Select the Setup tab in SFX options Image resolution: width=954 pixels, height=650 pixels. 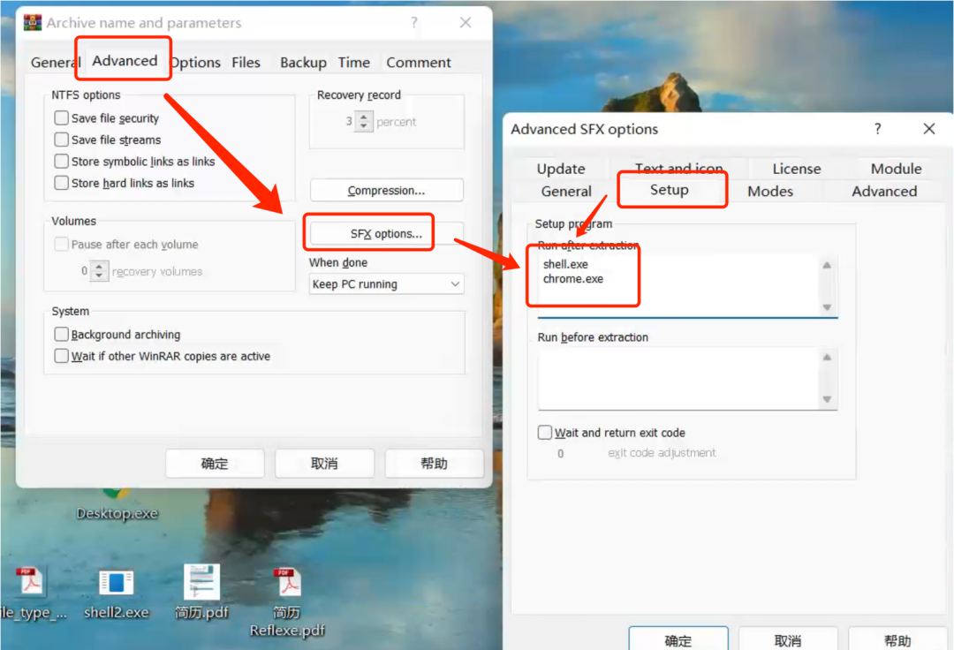point(670,190)
